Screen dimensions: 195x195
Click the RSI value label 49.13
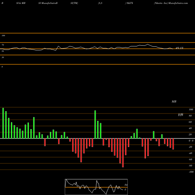[179, 48]
